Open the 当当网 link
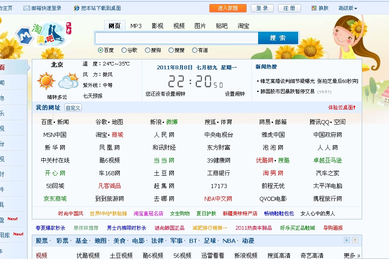Screen dimensions: 389x259 [164, 160]
